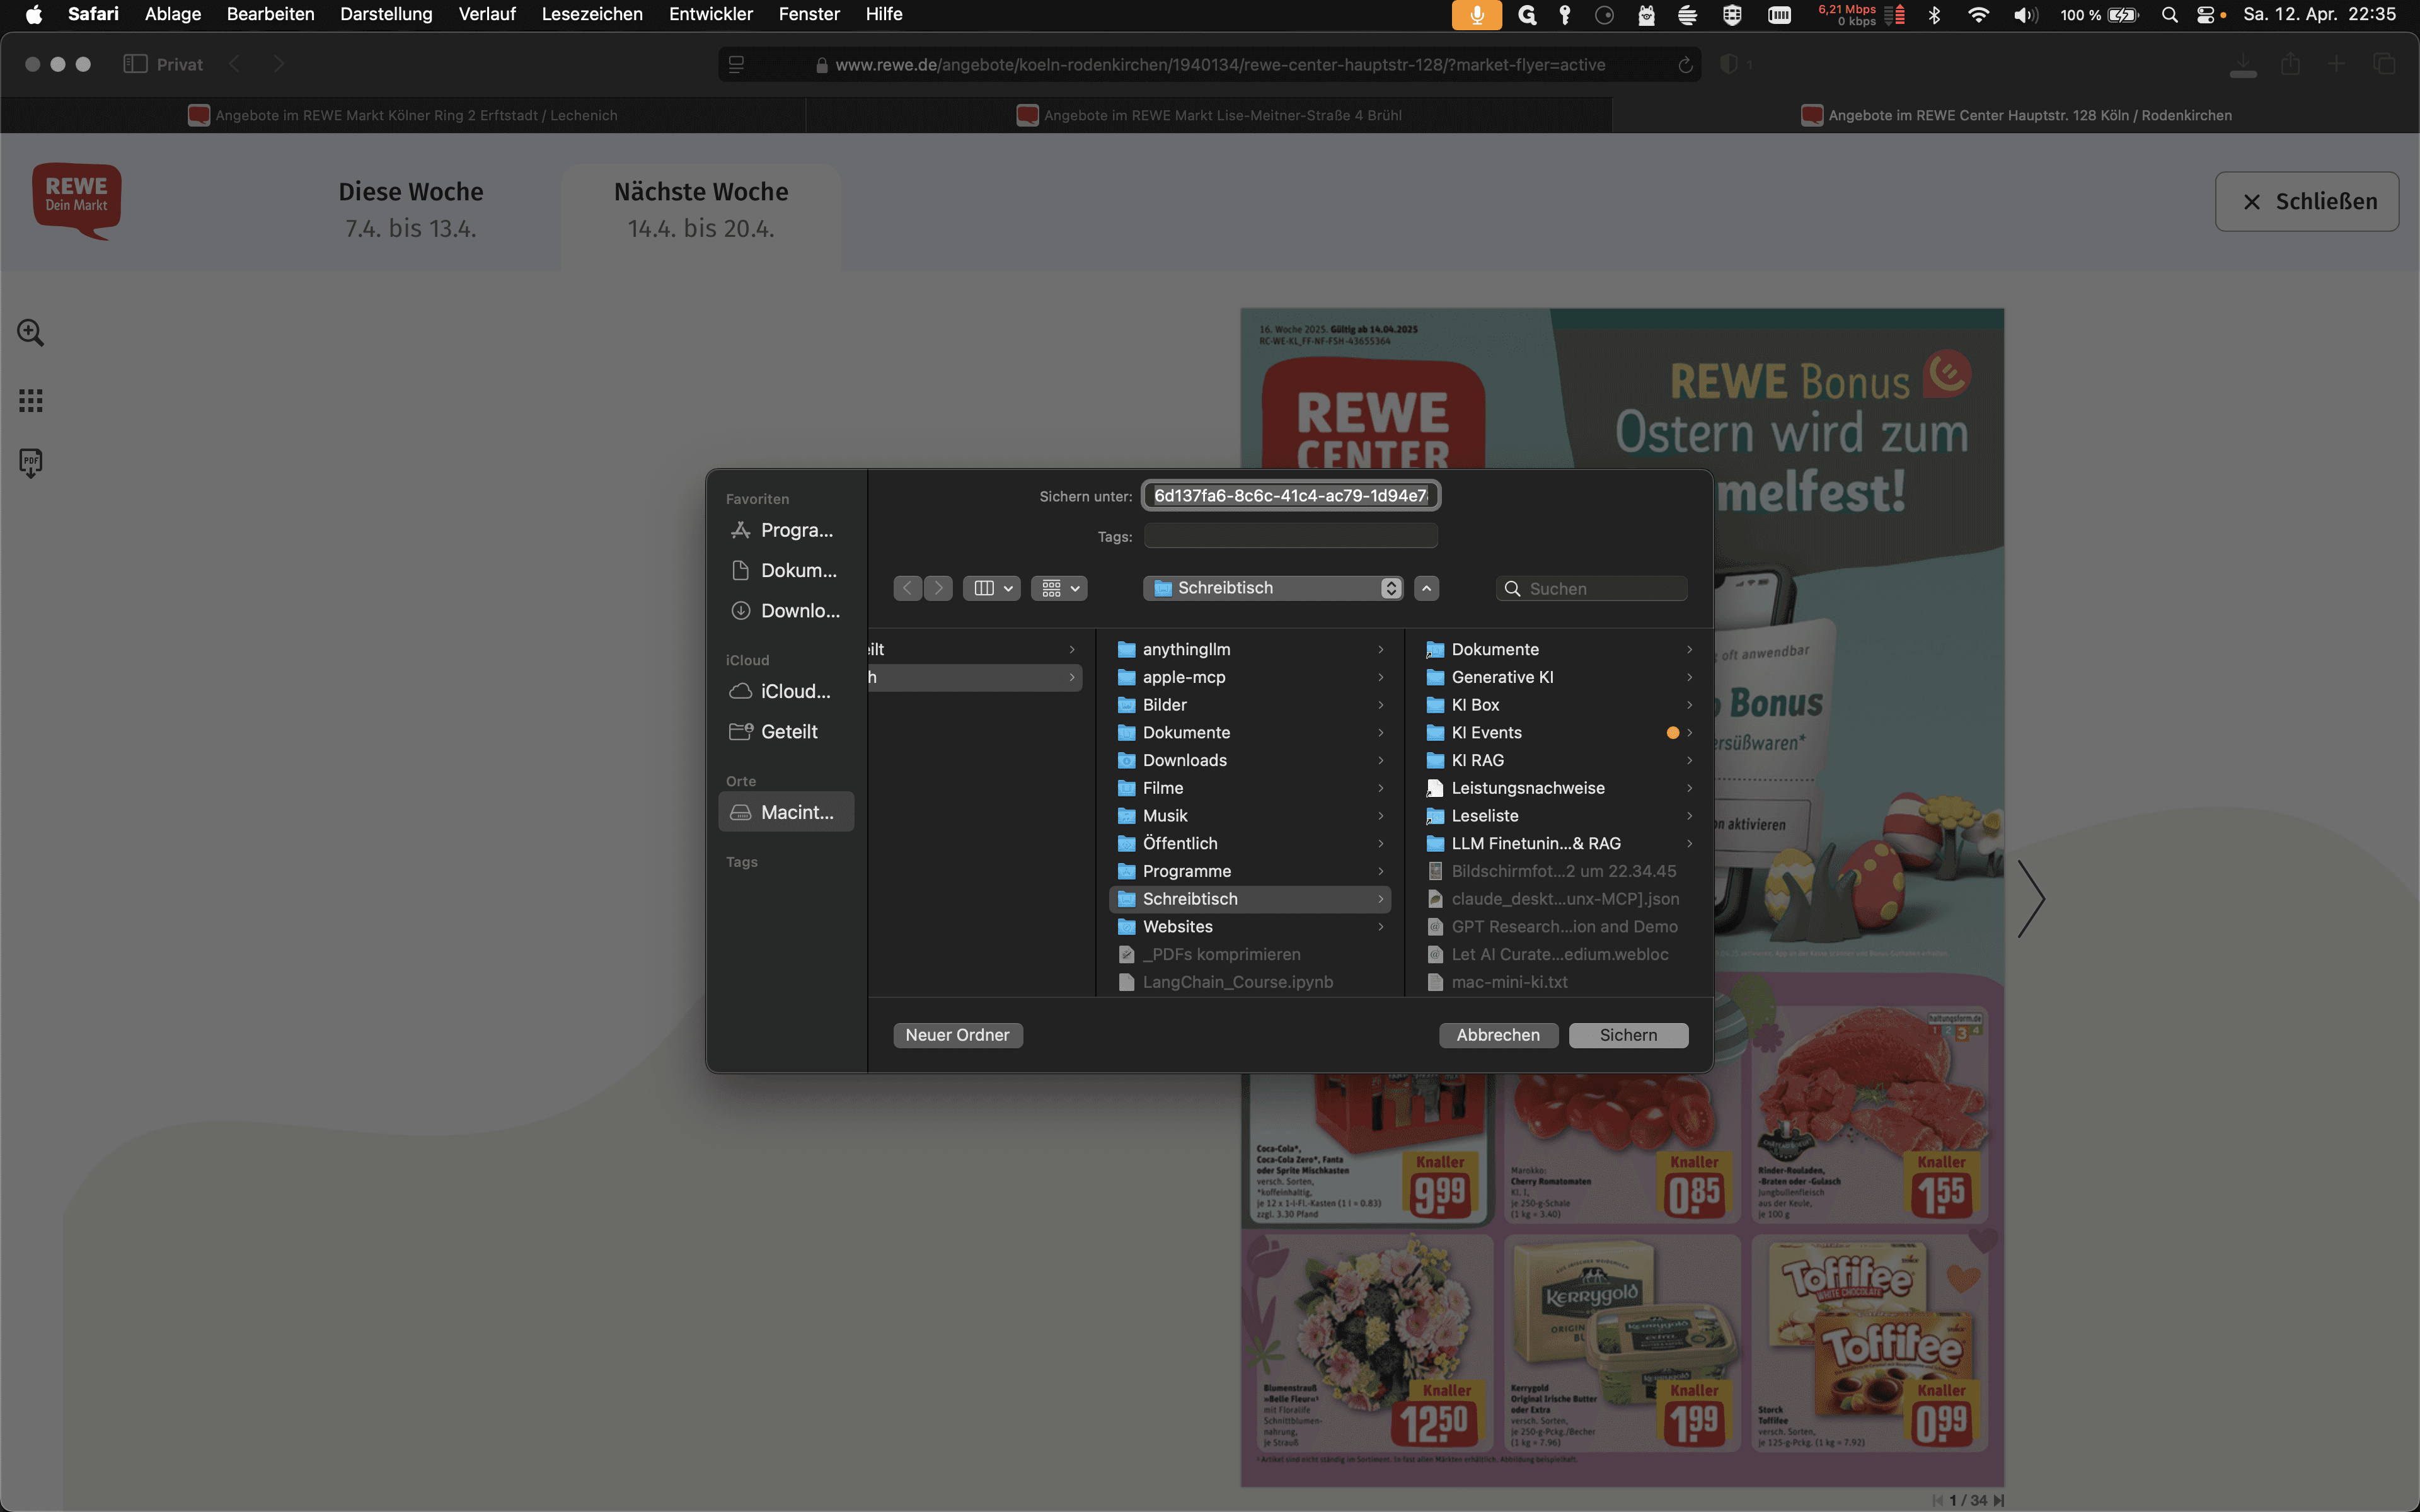2420x1512 pixels.
Task: Switch to the Erftstadt / Lechenich tab
Action: (403, 115)
